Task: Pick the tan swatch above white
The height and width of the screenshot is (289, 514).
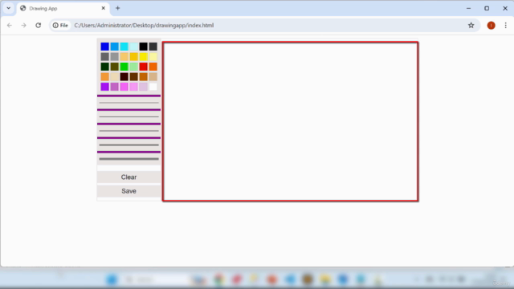Action: (x=153, y=77)
